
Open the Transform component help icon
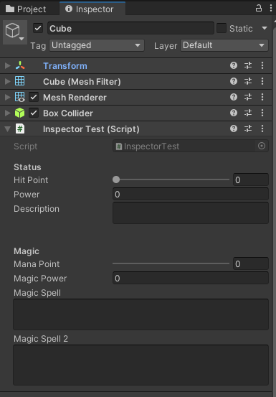pos(234,65)
